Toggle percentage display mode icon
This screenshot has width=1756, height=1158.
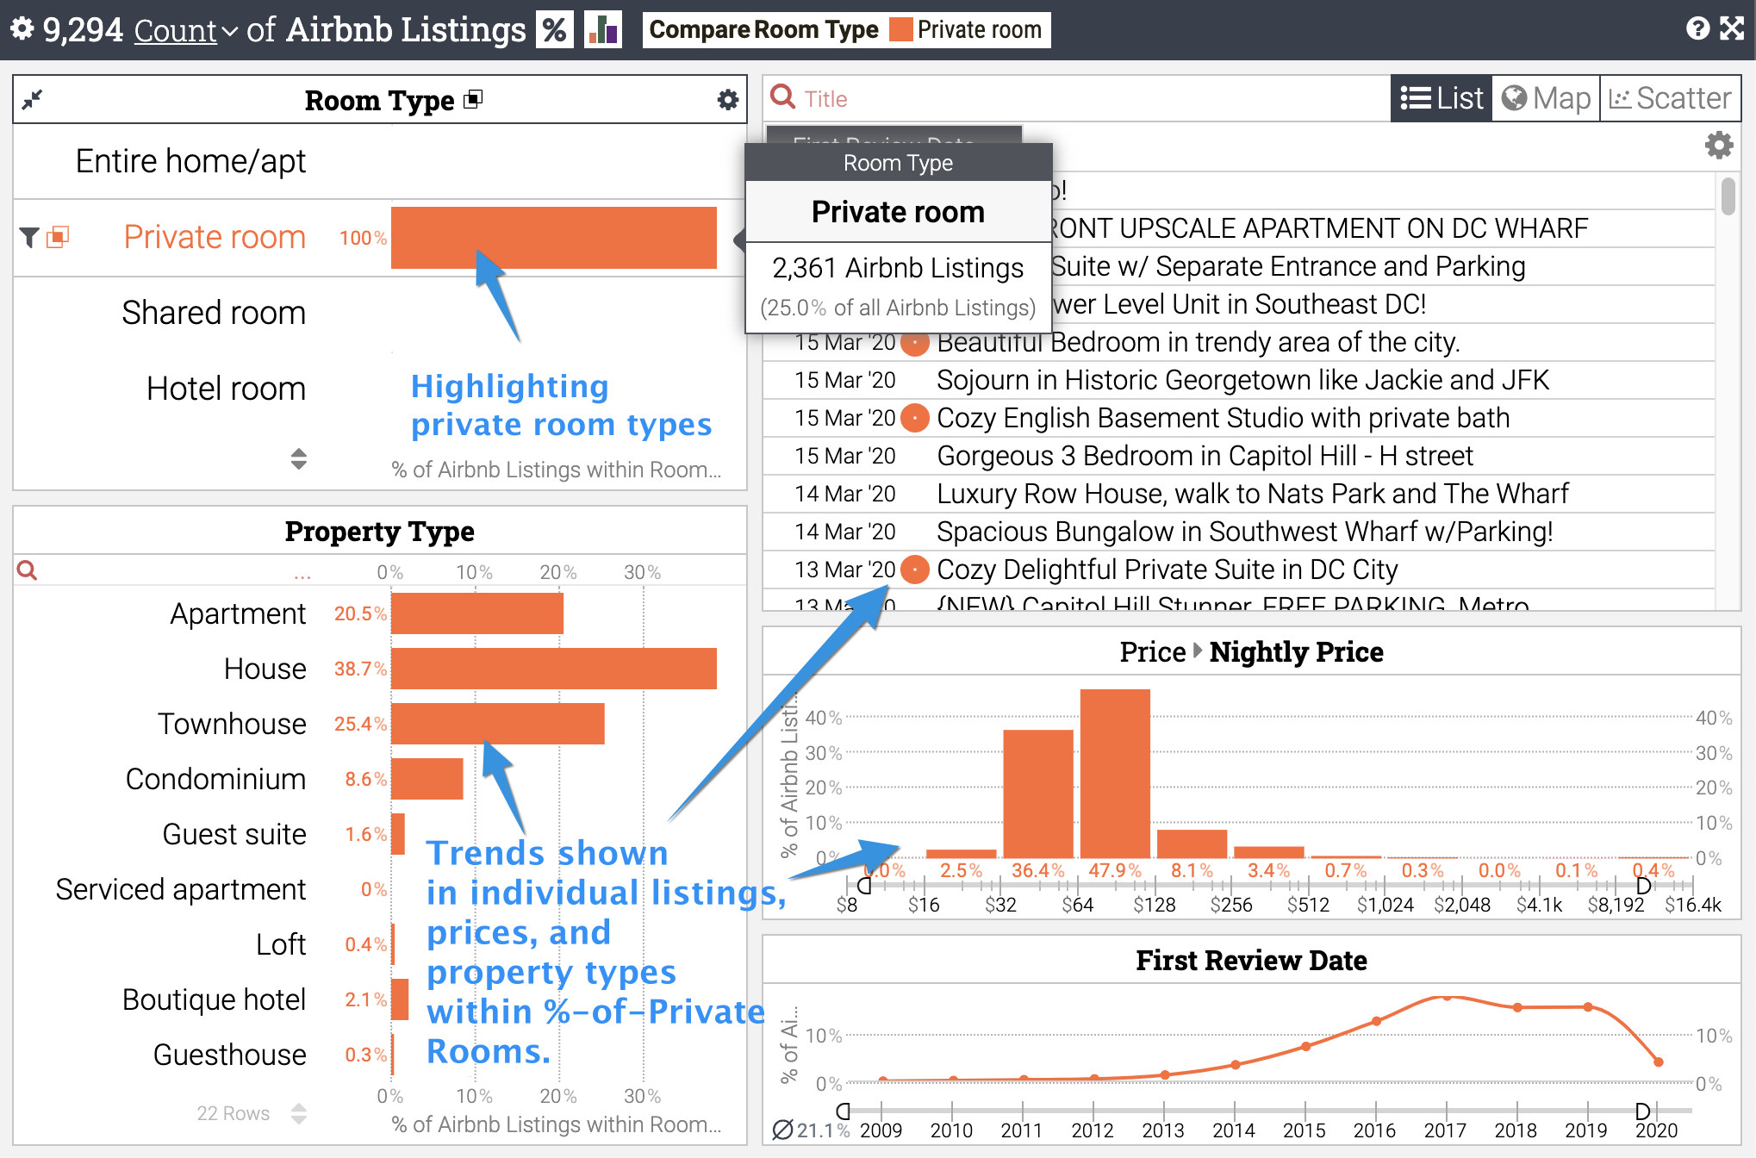pos(554,30)
